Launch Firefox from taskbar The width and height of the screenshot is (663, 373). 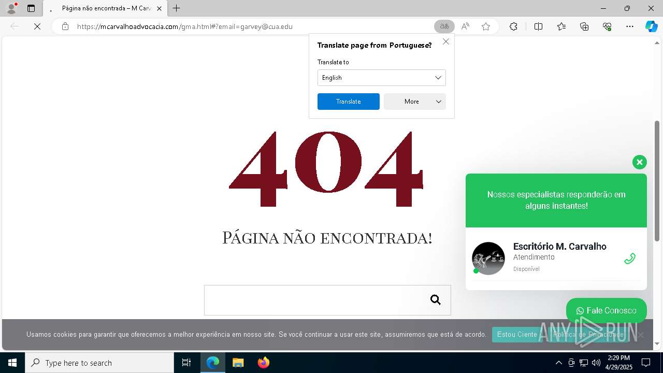click(263, 363)
